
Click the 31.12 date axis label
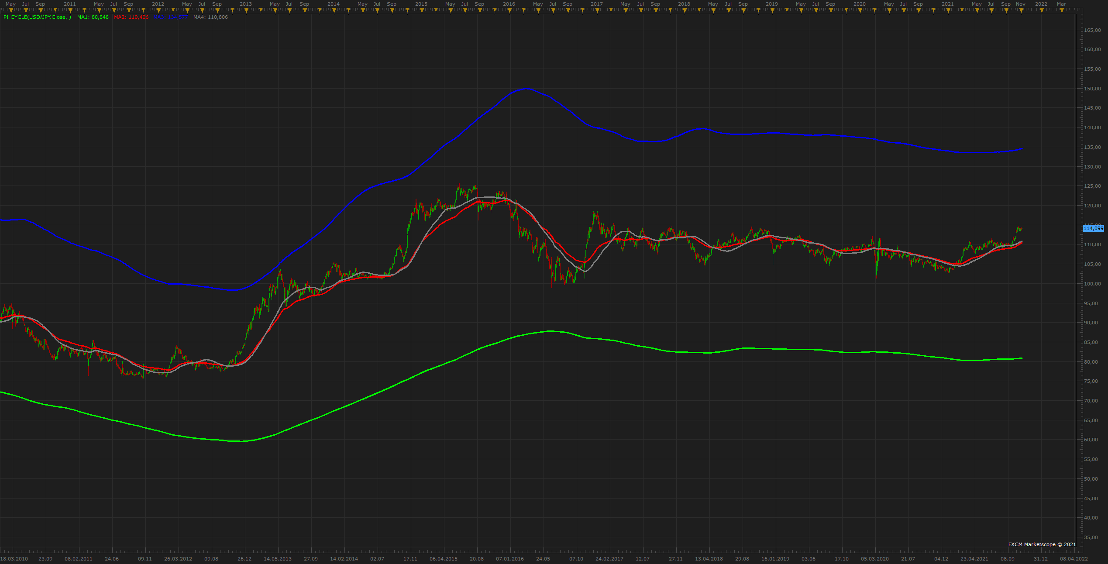pyautogui.click(x=1041, y=559)
